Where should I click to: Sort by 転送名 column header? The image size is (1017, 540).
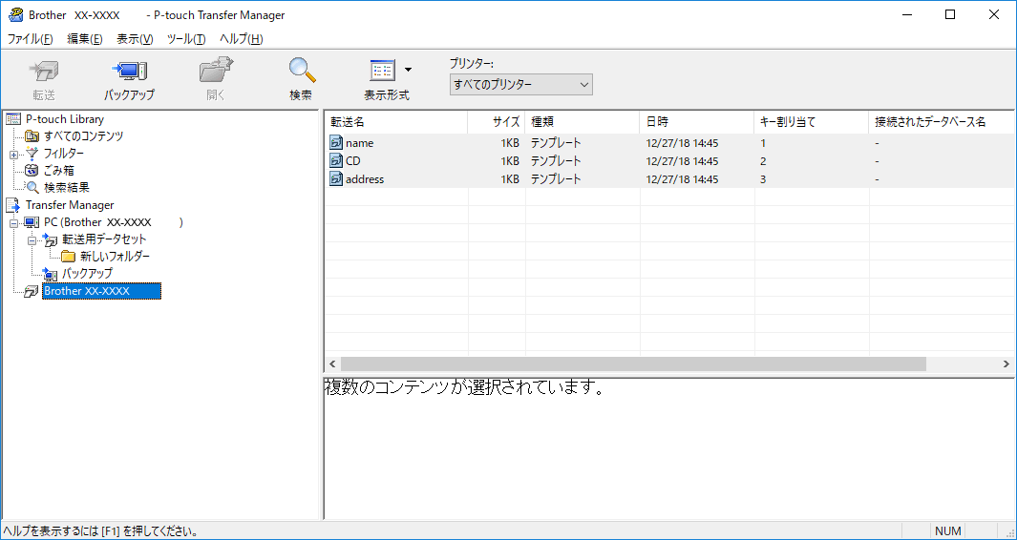[x=395, y=122]
